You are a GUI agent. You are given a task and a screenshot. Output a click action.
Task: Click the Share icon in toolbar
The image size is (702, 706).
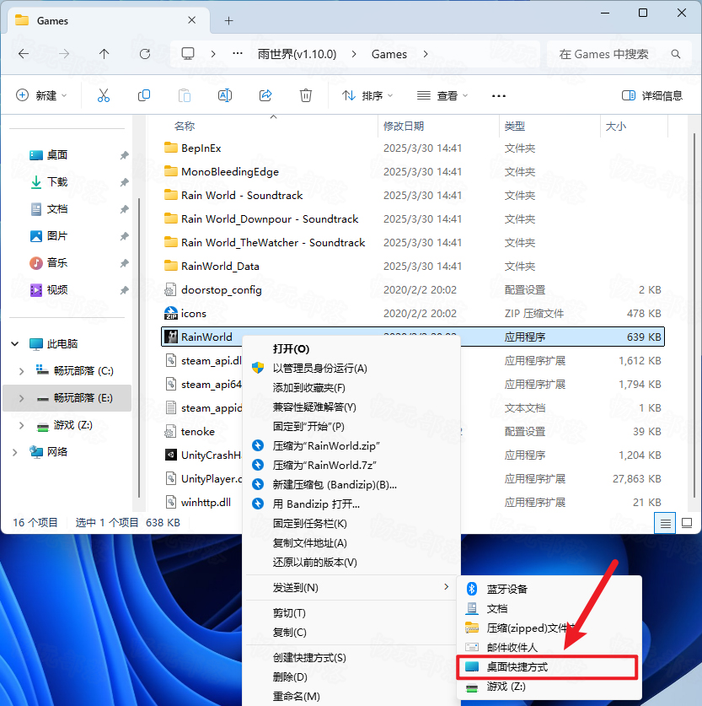click(265, 95)
